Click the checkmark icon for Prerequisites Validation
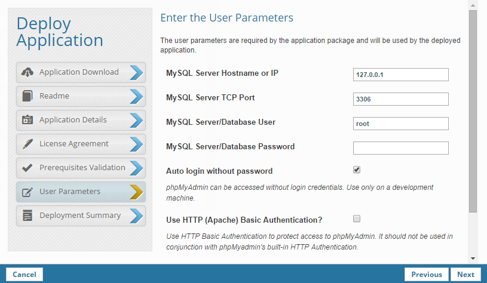Viewport: 487px width, 283px height. coord(27,168)
